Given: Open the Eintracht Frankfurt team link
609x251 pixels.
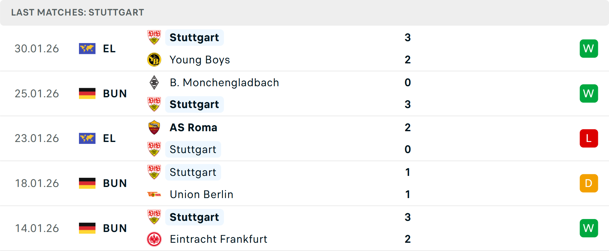Looking at the screenshot, I should point(218,239).
